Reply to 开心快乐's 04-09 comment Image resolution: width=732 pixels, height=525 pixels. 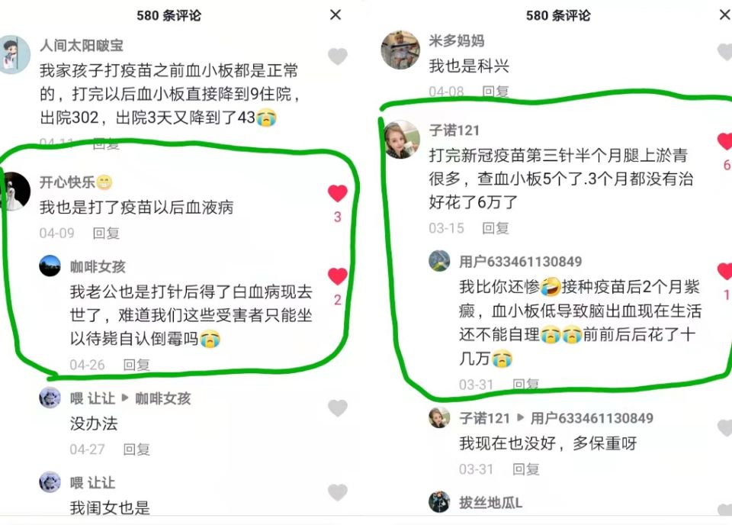pos(107,233)
